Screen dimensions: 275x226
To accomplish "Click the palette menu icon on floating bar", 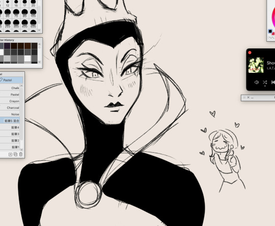I will coord(244,97).
